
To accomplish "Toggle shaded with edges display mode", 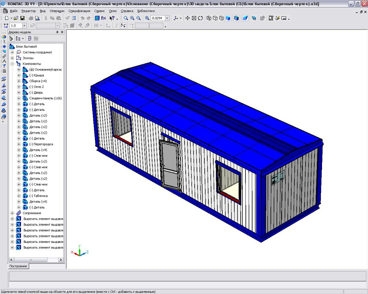I will [236, 18].
